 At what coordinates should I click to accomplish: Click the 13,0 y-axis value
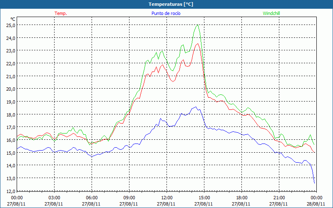(10, 178)
